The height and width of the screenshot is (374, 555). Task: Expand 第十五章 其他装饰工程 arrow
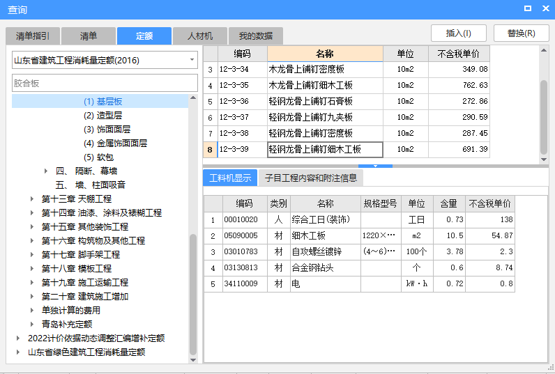32,226
